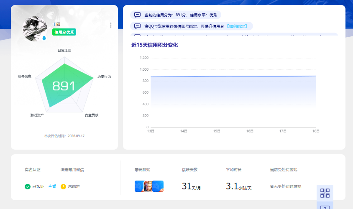Click the 安全贡献 radar label
This screenshot has height=209, width=353.
point(92,115)
